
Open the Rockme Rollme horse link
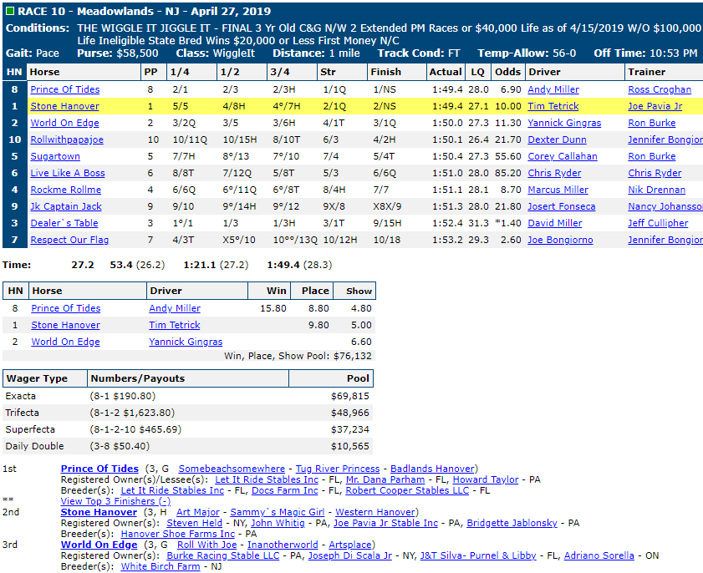tap(66, 190)
